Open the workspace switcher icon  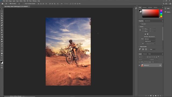point(166,4)
